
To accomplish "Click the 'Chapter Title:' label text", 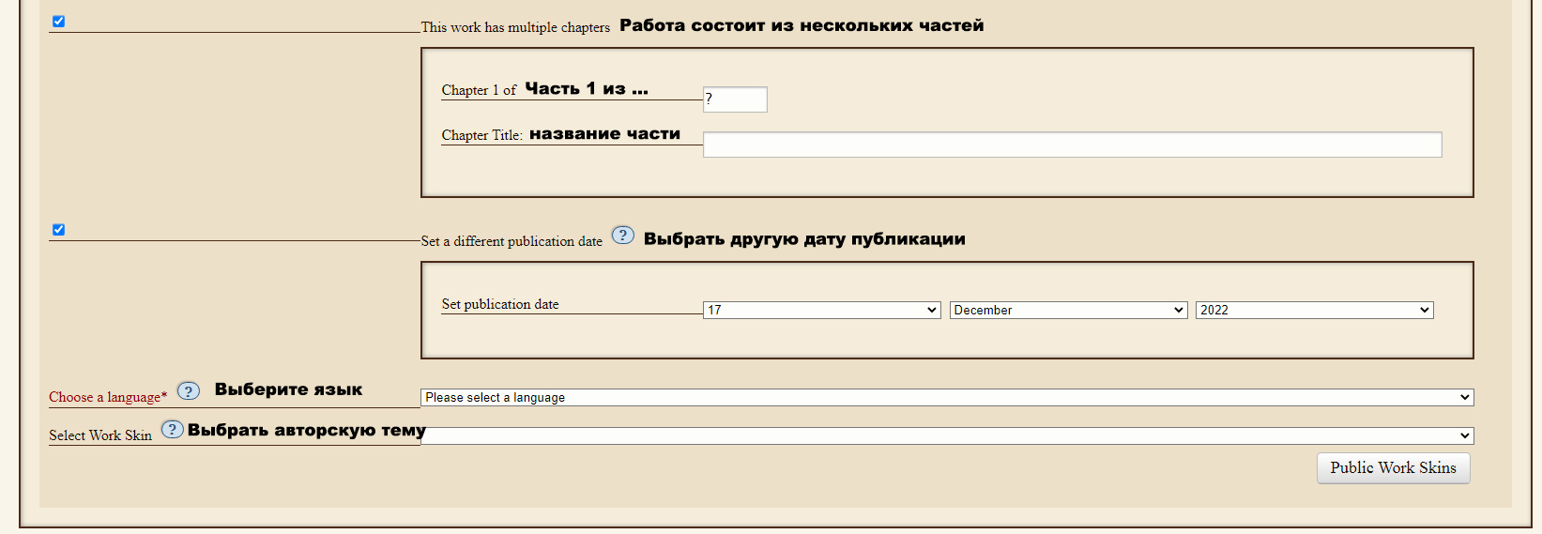I will [482, 135].
